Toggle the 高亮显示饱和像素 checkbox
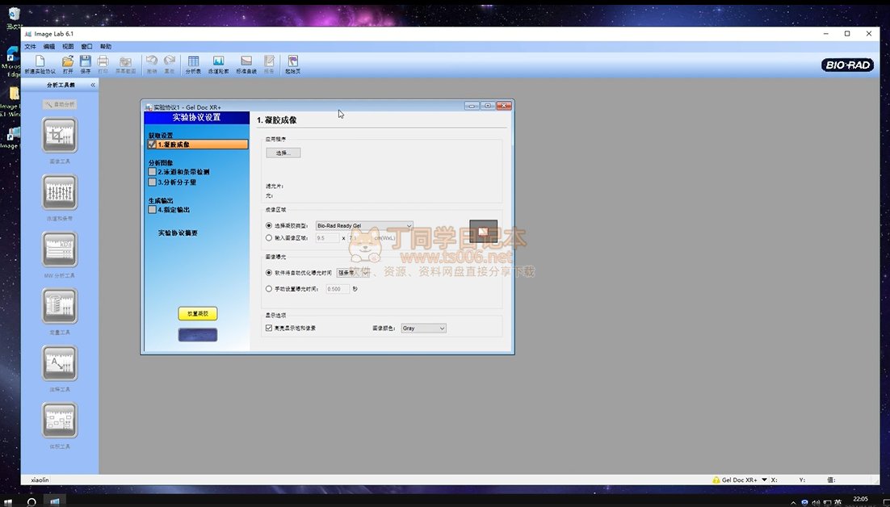 pos(269,329)
